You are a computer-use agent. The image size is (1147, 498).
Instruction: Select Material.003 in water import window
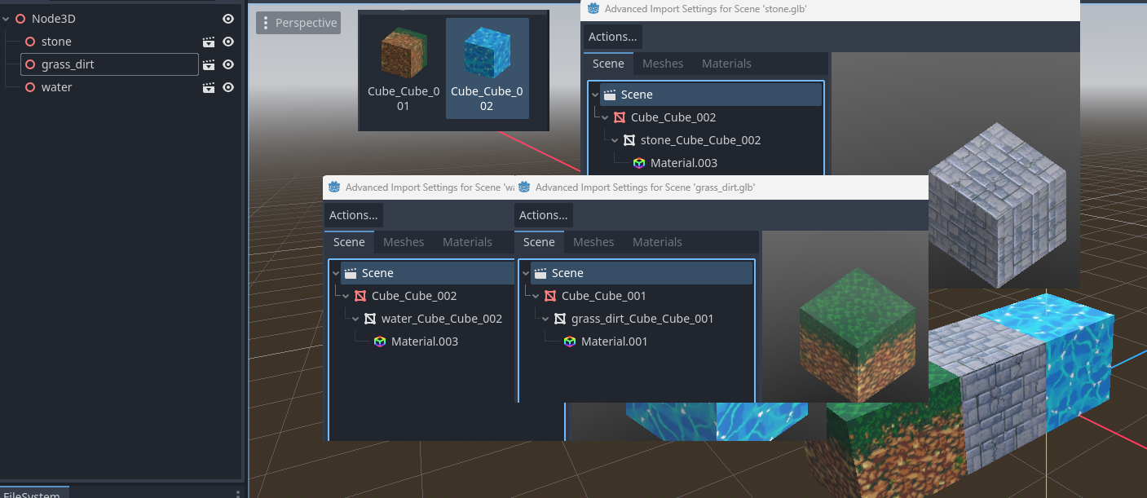(424, 342)
